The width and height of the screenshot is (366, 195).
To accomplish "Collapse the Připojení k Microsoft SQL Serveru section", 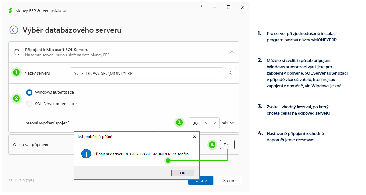I will [232, 52].
